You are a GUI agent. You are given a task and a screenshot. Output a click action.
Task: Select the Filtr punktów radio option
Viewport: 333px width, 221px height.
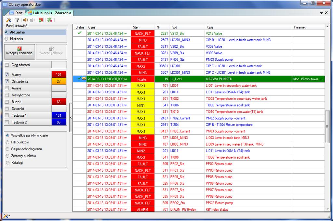[7, 142]
